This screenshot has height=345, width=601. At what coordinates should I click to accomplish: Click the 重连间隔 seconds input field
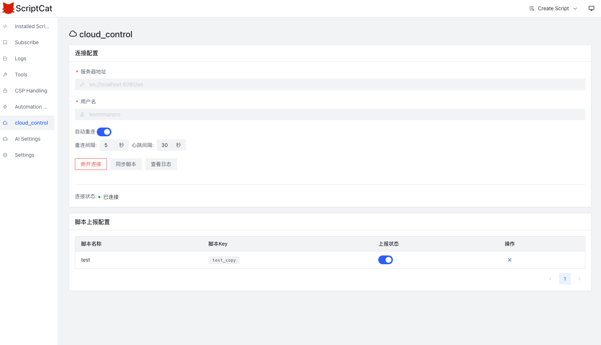[x=110, y=145]
